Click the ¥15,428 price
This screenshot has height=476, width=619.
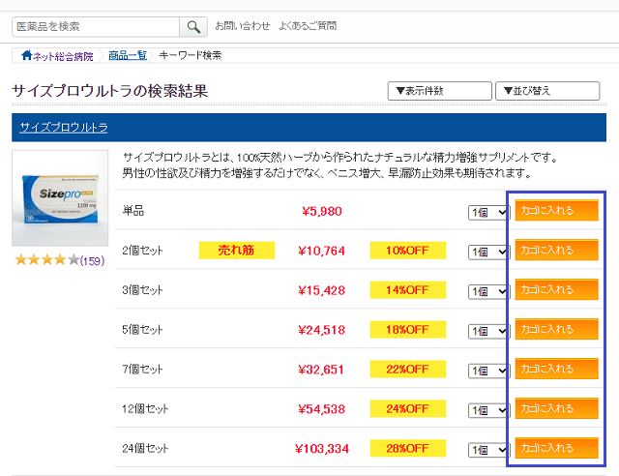tap(322, 290)
